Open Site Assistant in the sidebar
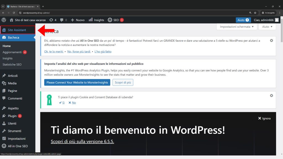Image resolution: width=283 pixels, height=159 pixels. point(18,30)
